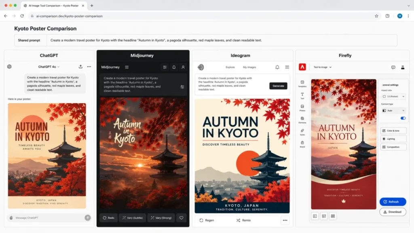414x233 pixels.
Task: Click the browser address bar URL
Action: point(70,16)
